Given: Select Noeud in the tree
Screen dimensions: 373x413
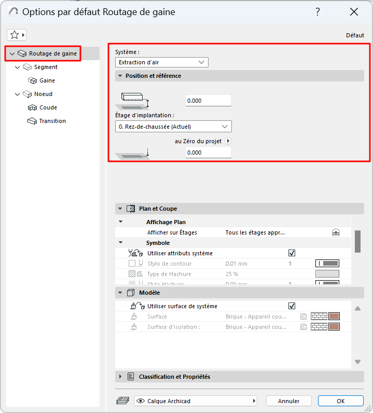Looking at the screenshot, I should [x=43, y=94].
